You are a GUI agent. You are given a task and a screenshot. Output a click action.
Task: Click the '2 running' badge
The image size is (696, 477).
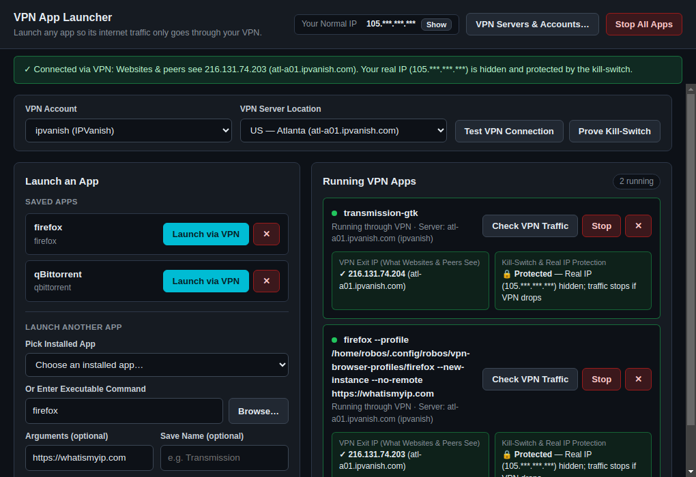coord(637,181)
